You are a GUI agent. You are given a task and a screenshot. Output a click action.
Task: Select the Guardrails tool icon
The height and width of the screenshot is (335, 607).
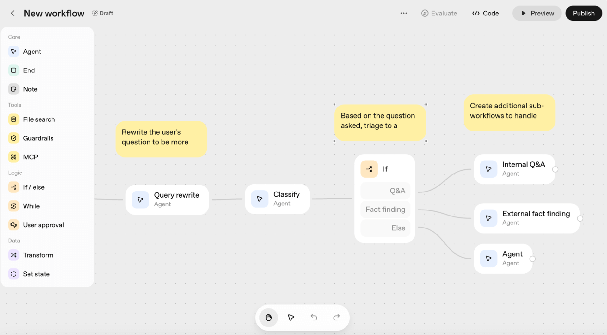point(13,138)
